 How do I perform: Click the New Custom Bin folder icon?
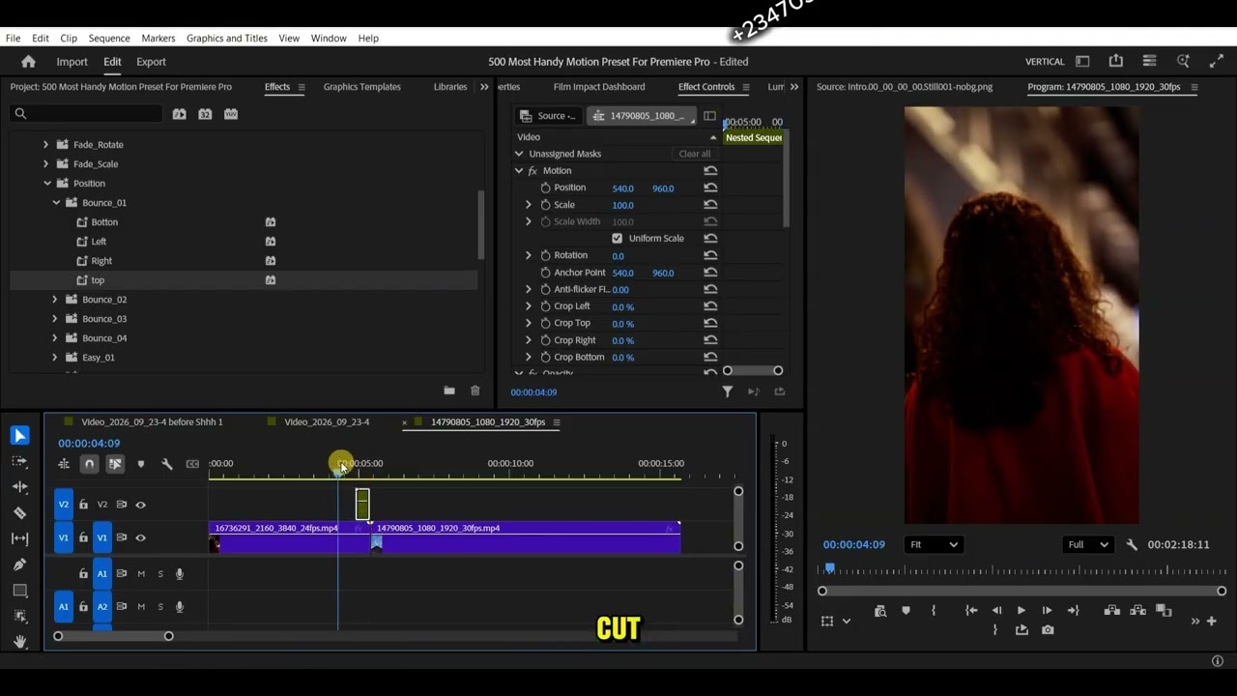pyautogui.click(x=449, y=391)
